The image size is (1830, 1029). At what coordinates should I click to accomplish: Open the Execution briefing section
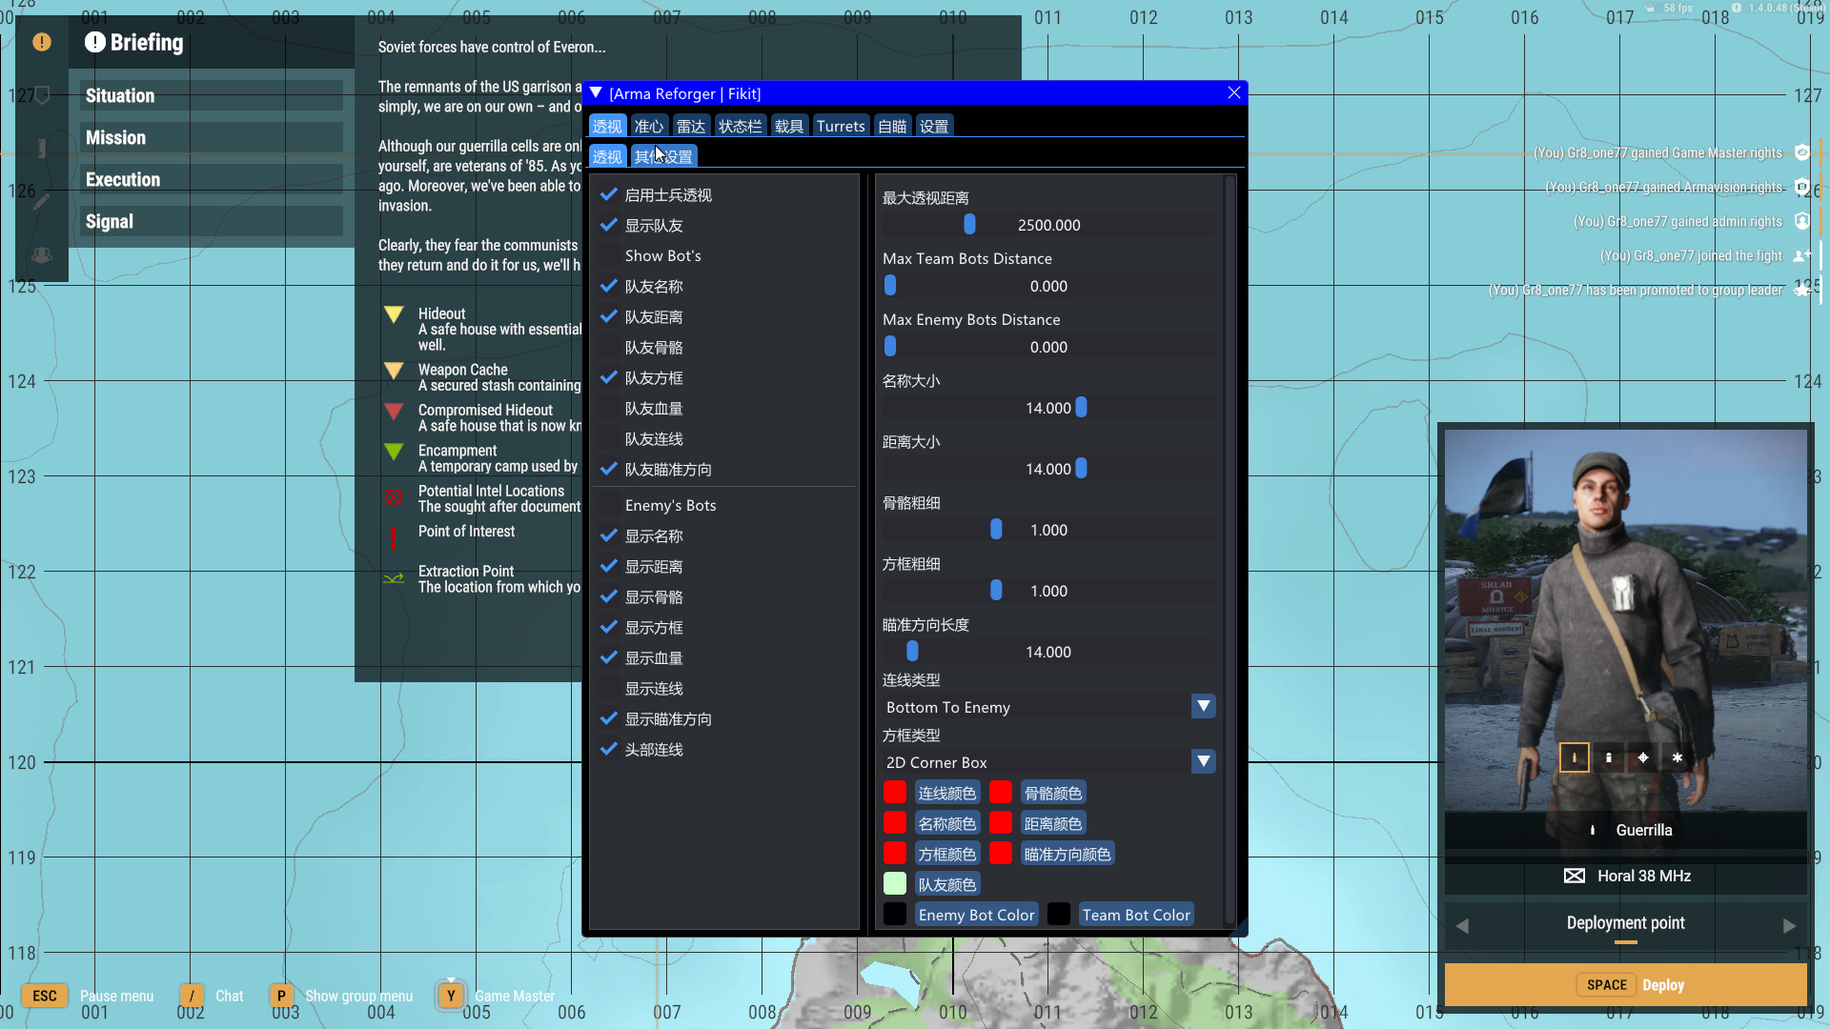211,179
